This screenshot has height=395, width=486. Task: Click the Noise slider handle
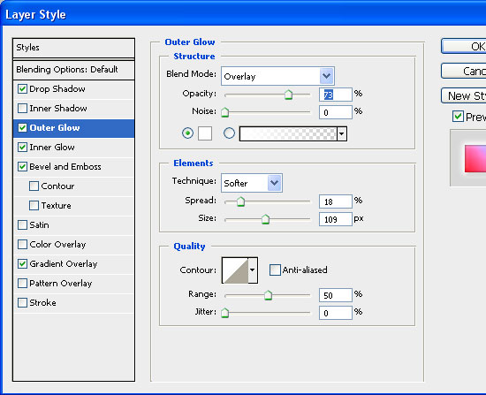click(225, 112)
